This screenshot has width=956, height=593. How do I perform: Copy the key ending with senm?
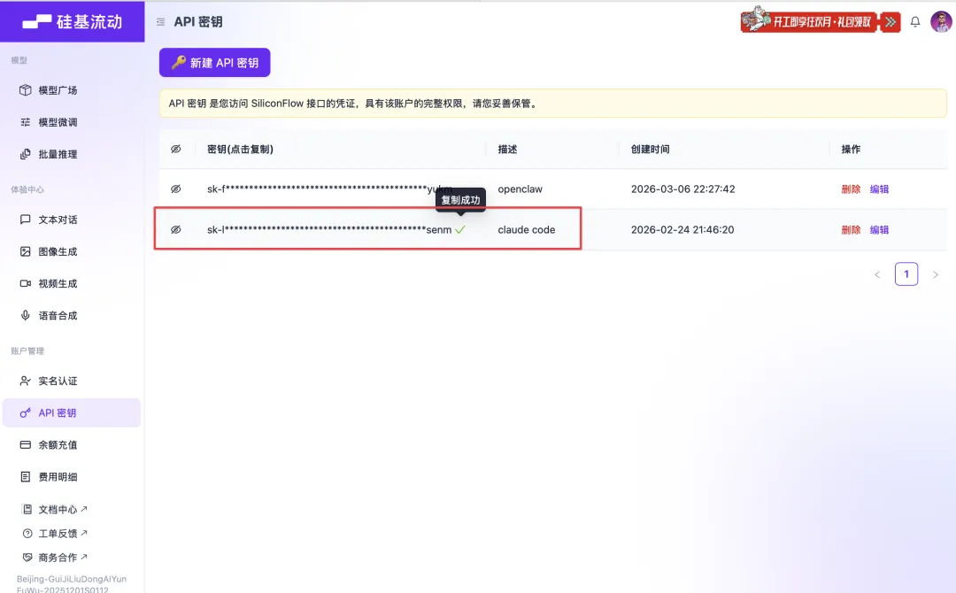329,230
